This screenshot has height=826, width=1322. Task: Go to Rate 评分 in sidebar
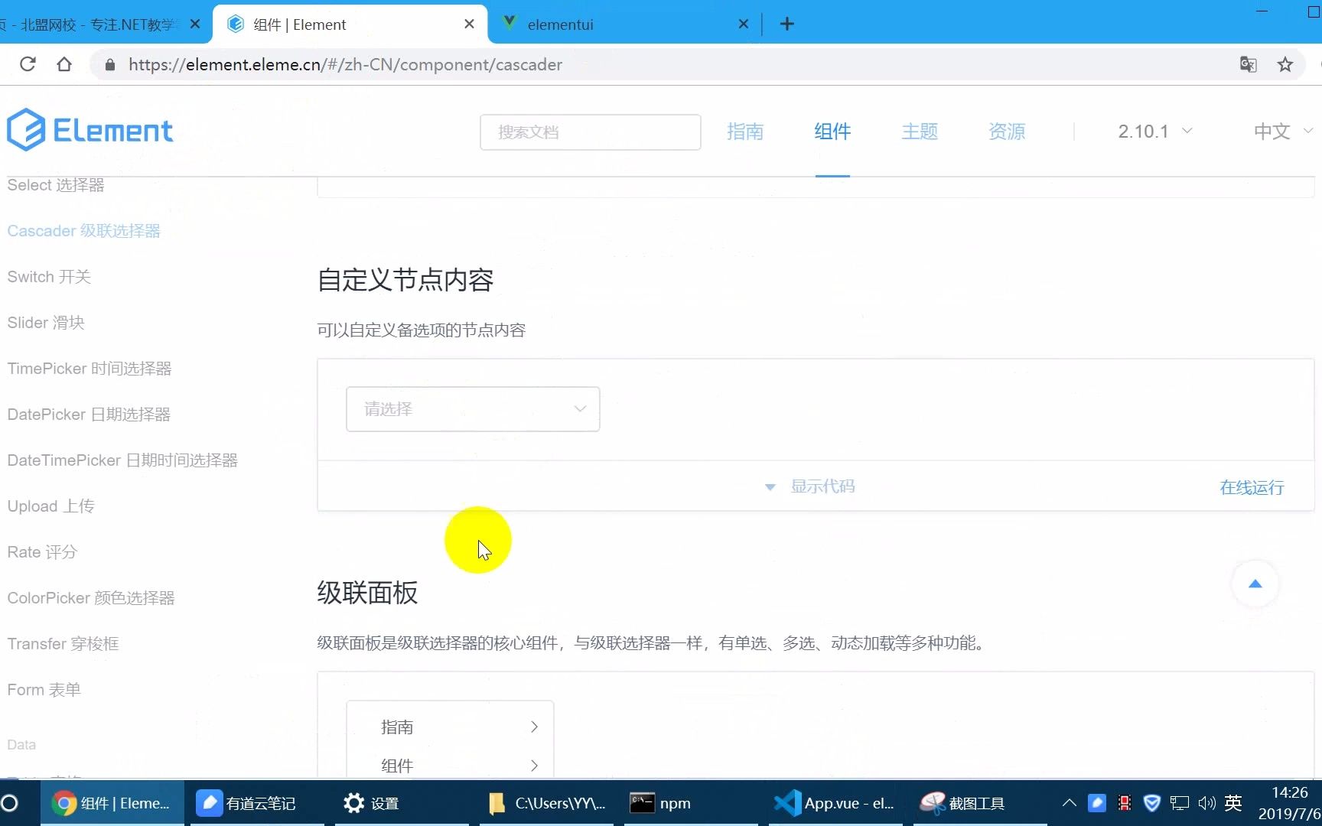42,552
